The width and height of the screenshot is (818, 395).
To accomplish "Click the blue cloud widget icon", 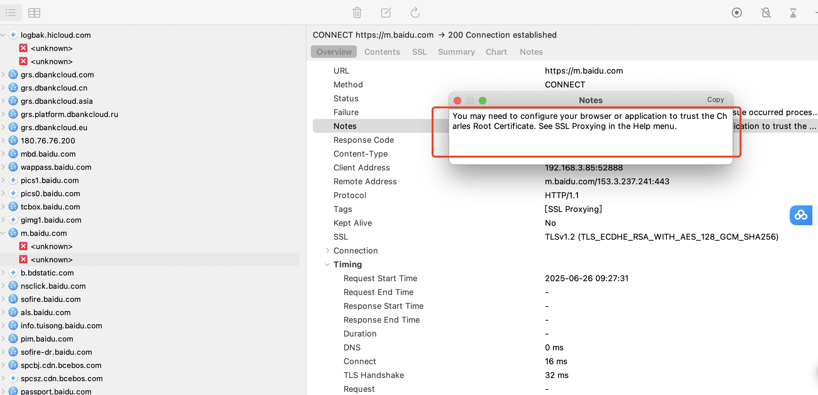I will point(800,215).
